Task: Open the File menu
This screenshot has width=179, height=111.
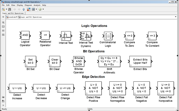Action: pos(3,5)
